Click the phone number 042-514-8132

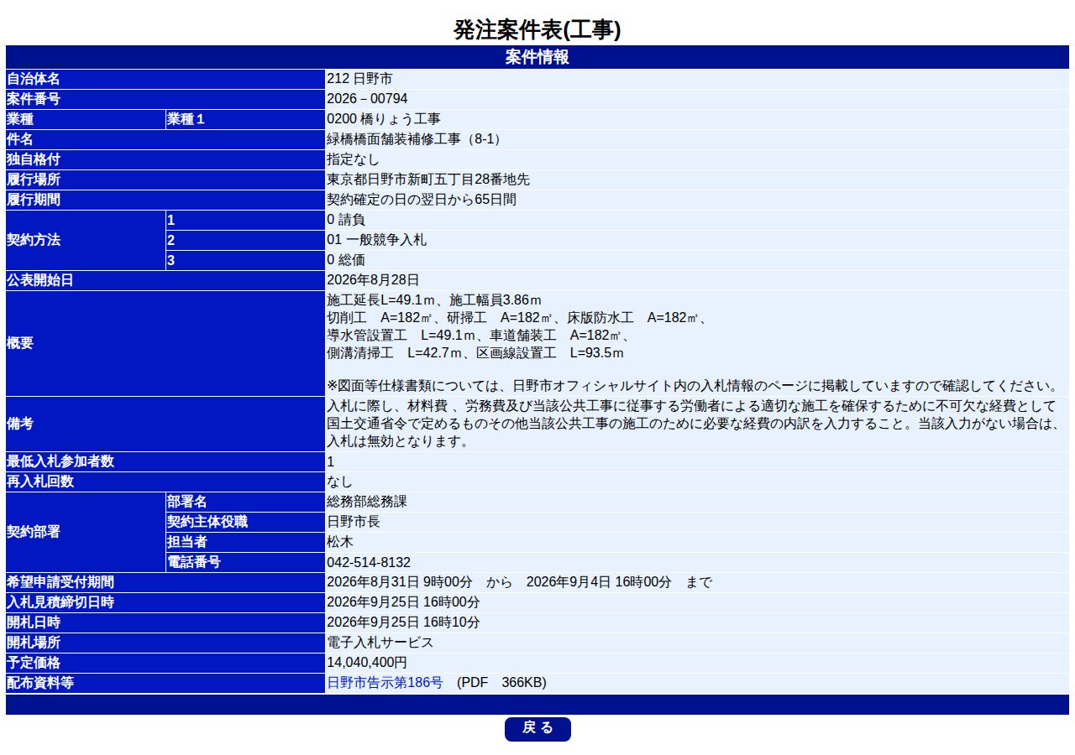coord(369,563)
